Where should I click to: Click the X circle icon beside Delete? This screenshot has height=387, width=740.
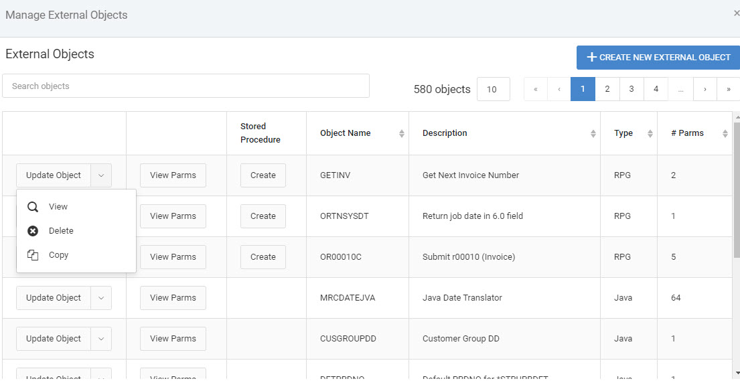coord(33,231)
